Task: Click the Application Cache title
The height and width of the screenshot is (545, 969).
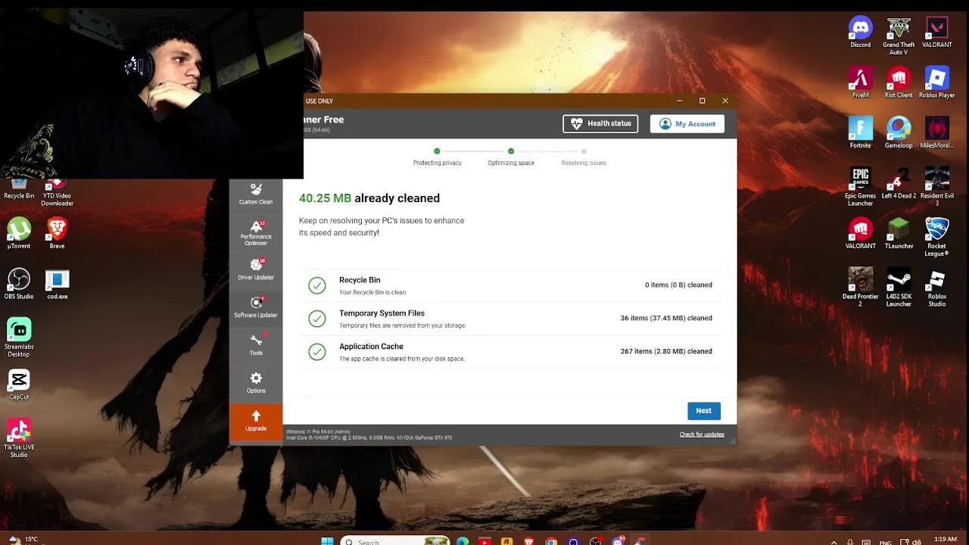Action: pos(371,347)
